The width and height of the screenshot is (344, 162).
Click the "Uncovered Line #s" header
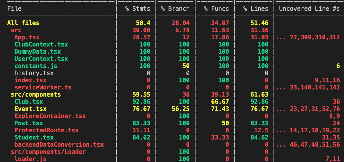coord(309,9)
